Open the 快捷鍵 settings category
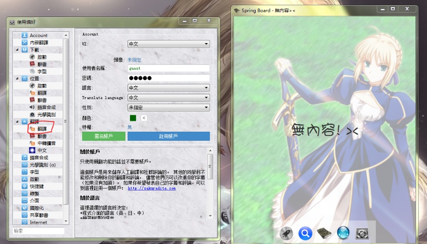The image size is (427, 244). click(35, 186)
